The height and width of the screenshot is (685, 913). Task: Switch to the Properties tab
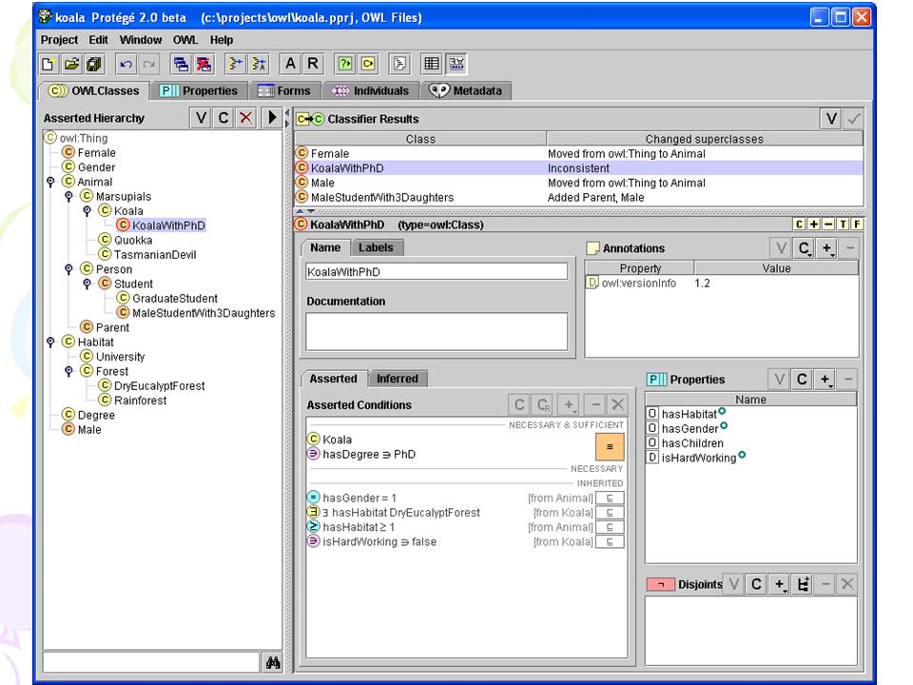tap(199, 91)
